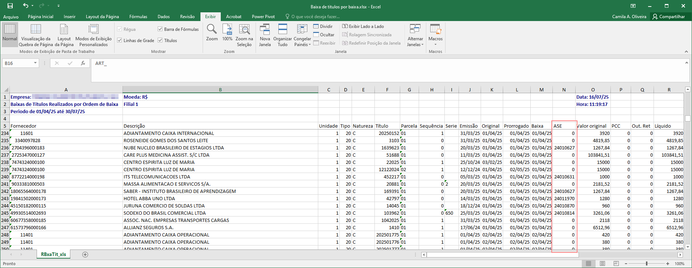Select row 240 header
Screen dimensions: 692x268
[x=5, y=177]
